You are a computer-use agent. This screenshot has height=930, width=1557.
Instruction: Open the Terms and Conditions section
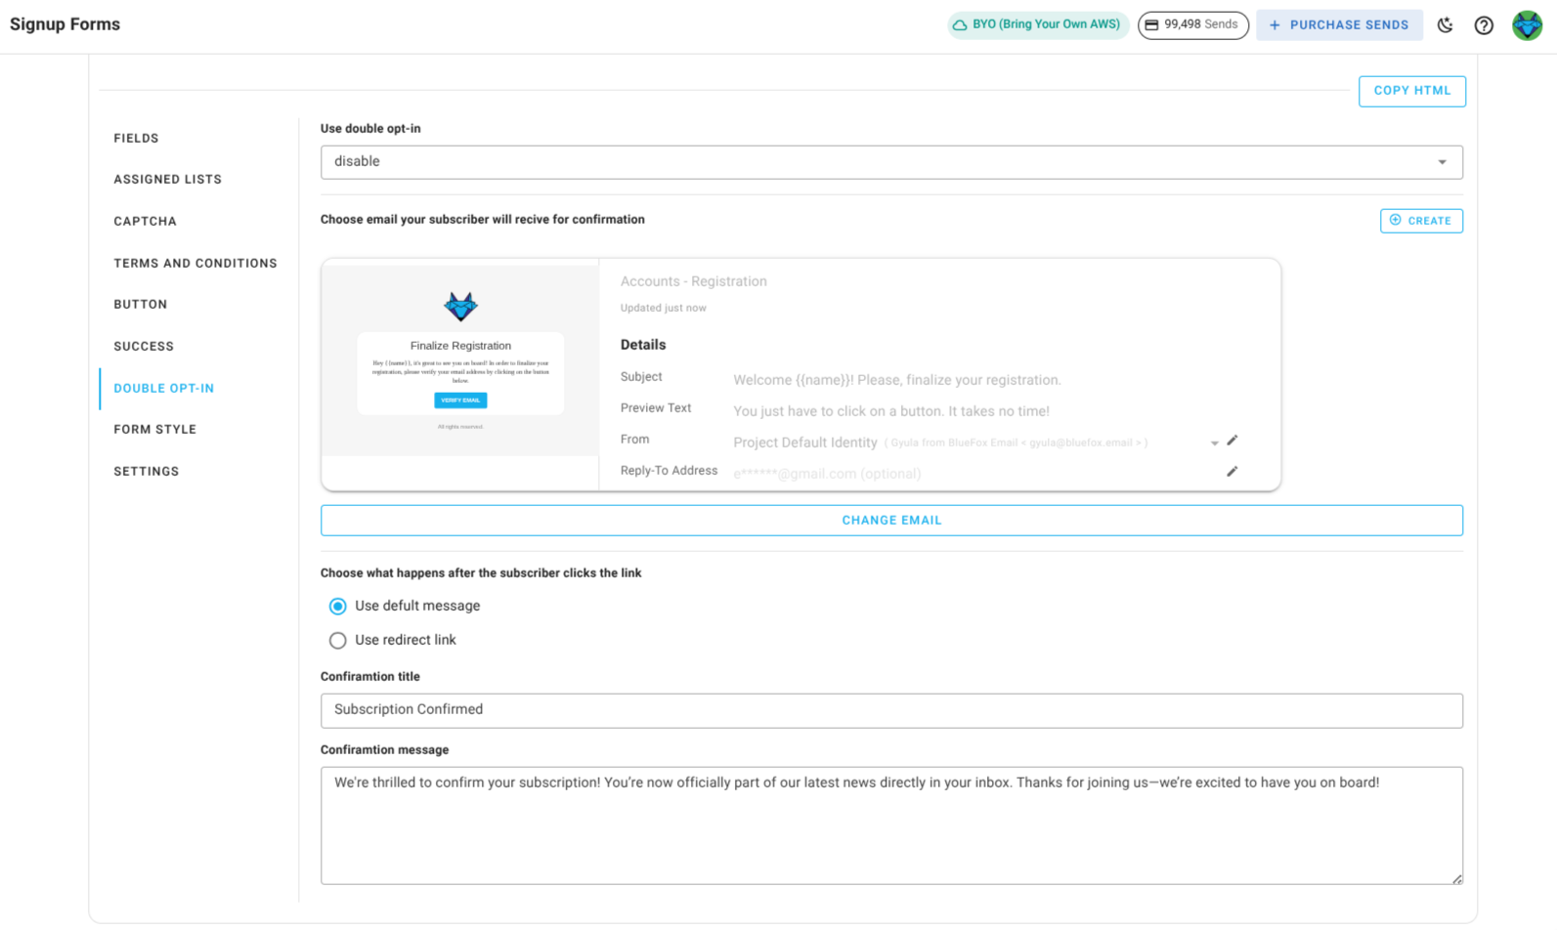195,264
